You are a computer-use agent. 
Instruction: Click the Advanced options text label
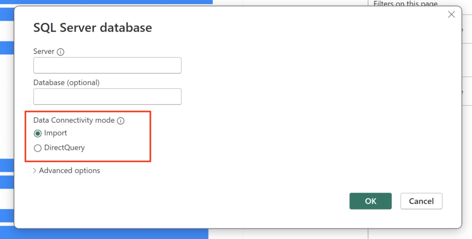pyautogui.click(x=70, y=171)
